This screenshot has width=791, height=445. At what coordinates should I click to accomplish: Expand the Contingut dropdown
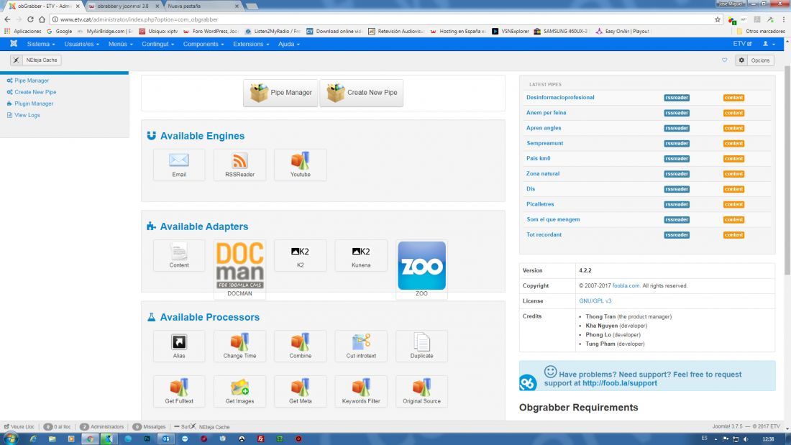point(158,44)
